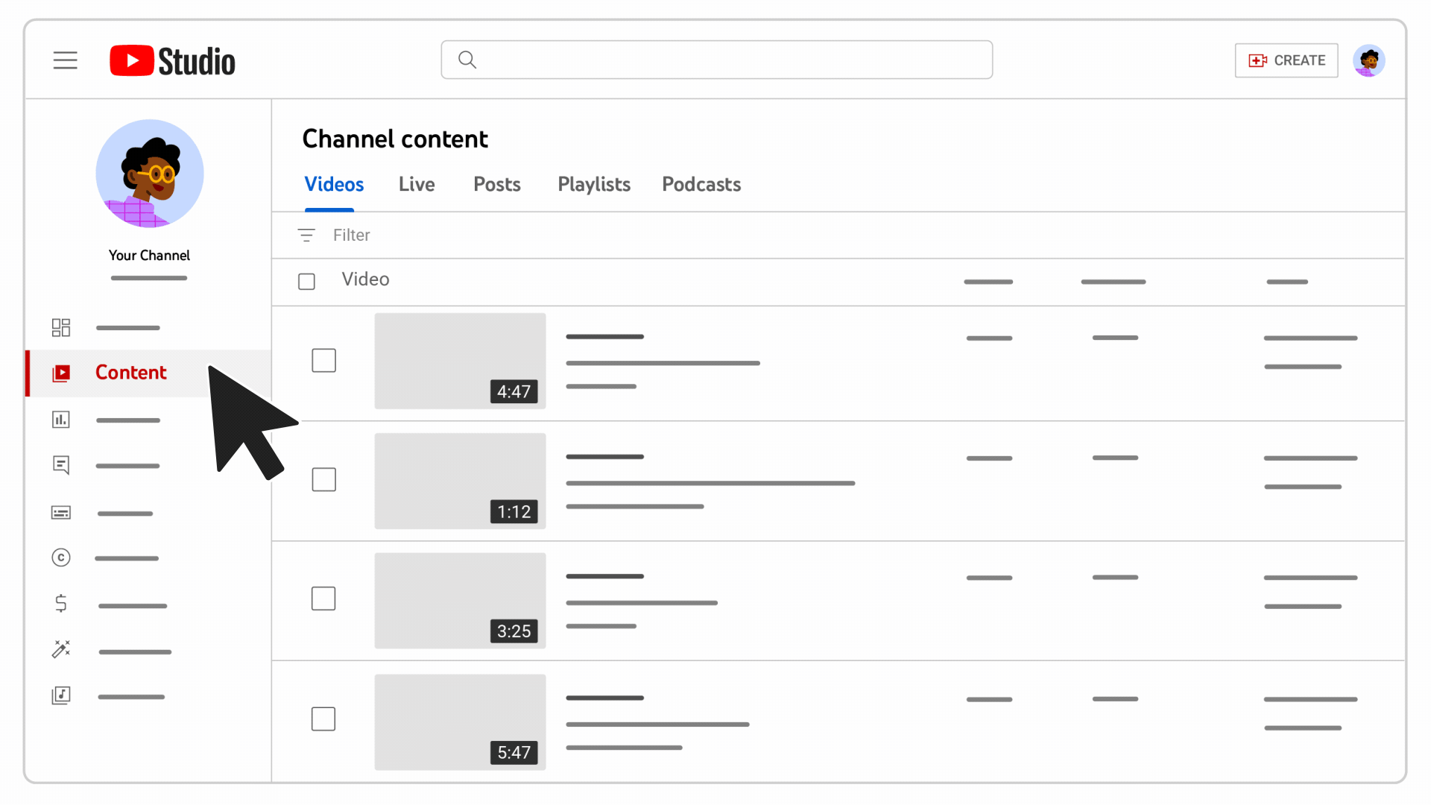Toggle checkbox for first video row
This screenshot has width=1431, height=805.
point(324,360)
